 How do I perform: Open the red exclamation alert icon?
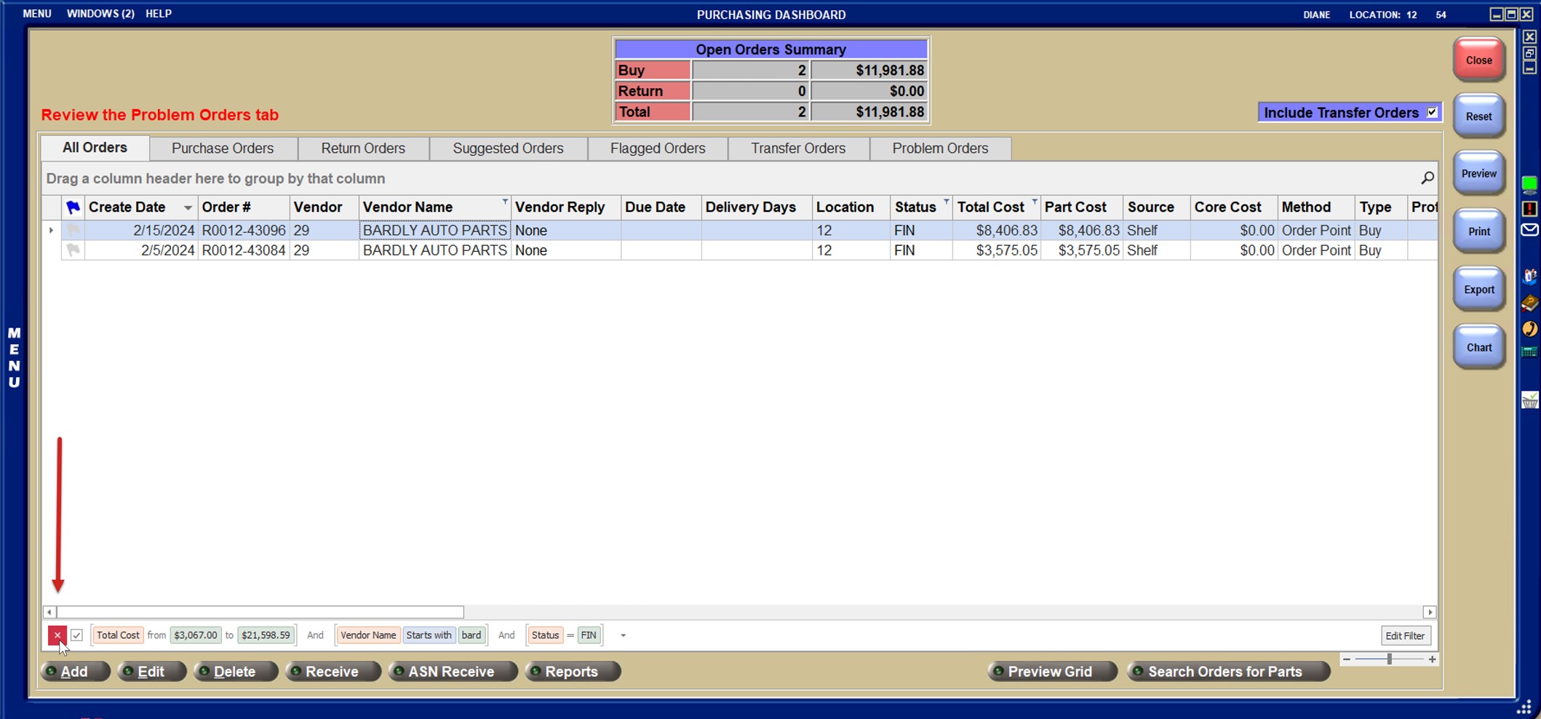[1529, 209]
